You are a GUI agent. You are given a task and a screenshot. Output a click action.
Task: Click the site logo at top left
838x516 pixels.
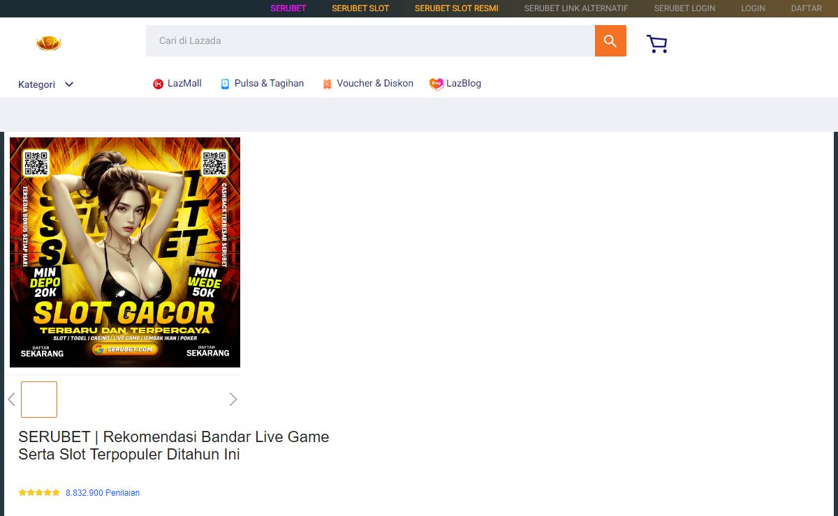coord(49,44)
